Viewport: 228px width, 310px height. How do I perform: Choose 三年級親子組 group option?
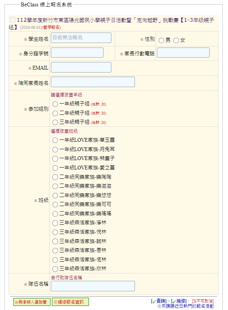55,122
